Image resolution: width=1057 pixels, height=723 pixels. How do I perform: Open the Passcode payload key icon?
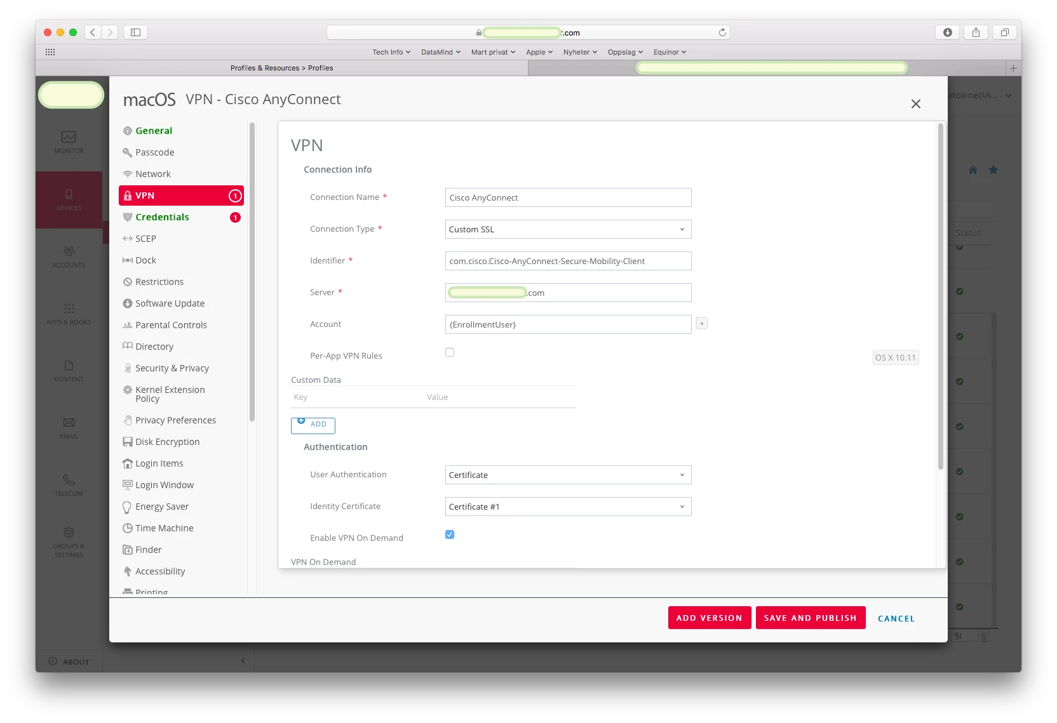127,152
